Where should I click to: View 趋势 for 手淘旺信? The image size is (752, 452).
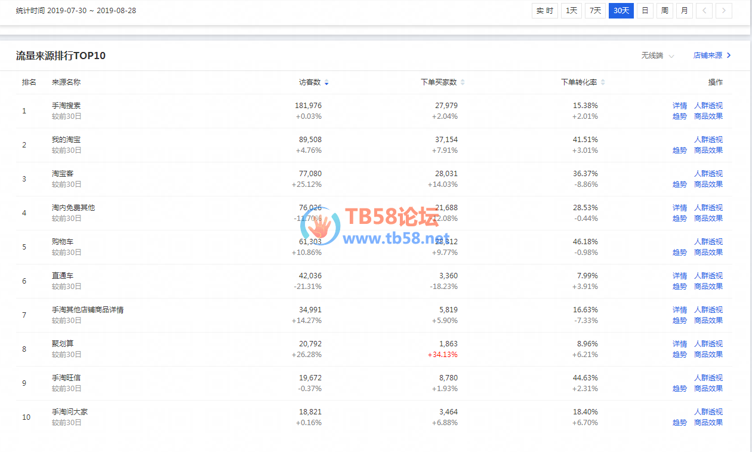(680, 389)
